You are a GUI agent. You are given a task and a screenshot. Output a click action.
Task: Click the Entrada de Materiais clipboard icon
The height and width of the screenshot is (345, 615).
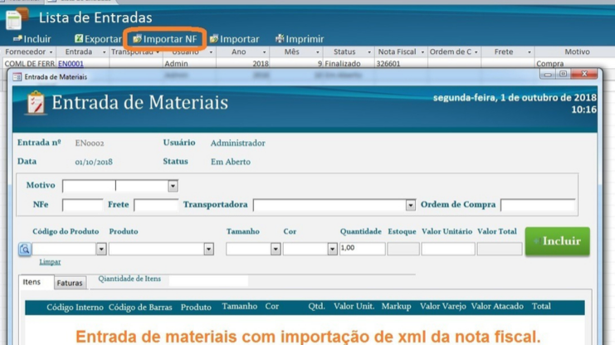coord(35,104)
